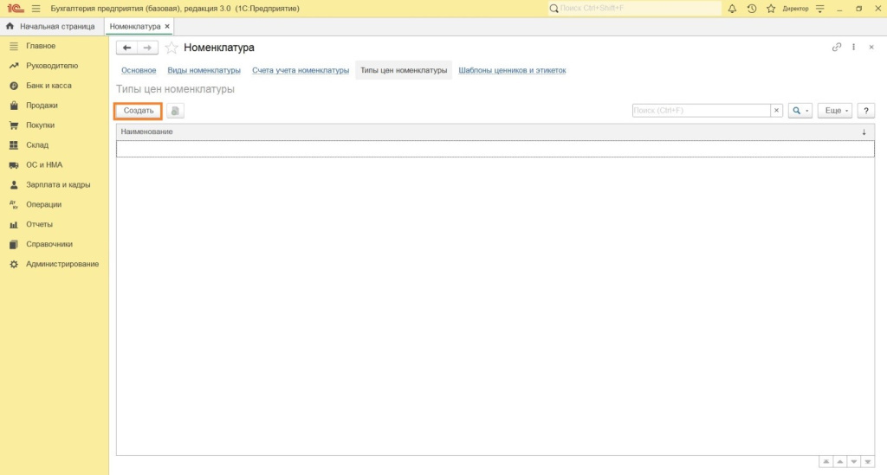Viewport: 887px width, 475px height.
Task: Click the get link chain icon
Action: point(836,48)
